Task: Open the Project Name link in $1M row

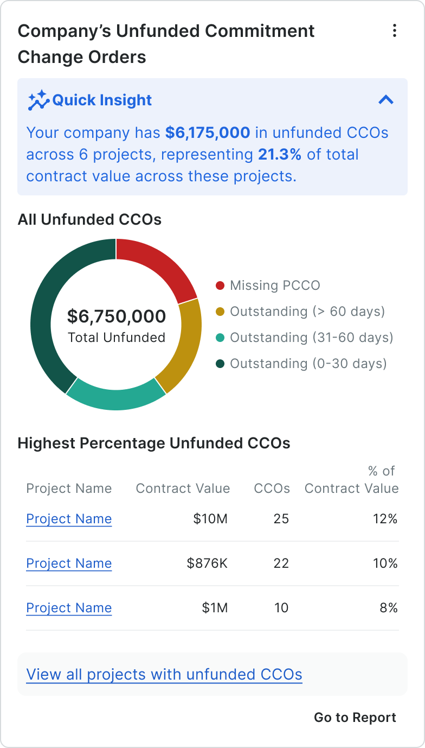Action: (x=69, y=608)
